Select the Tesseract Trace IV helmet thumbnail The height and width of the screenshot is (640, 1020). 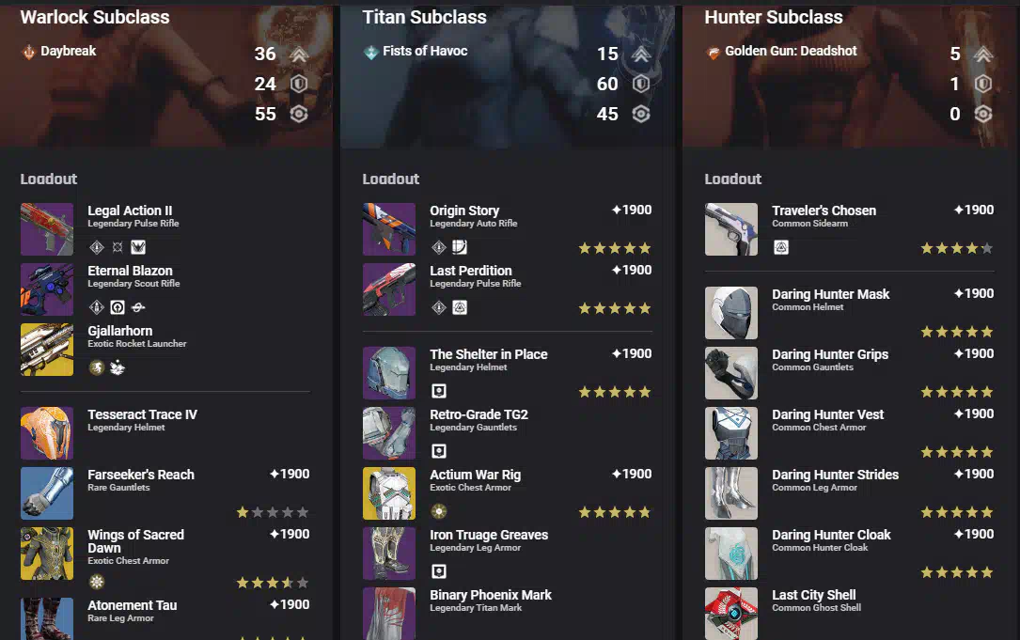coord(47,433)
